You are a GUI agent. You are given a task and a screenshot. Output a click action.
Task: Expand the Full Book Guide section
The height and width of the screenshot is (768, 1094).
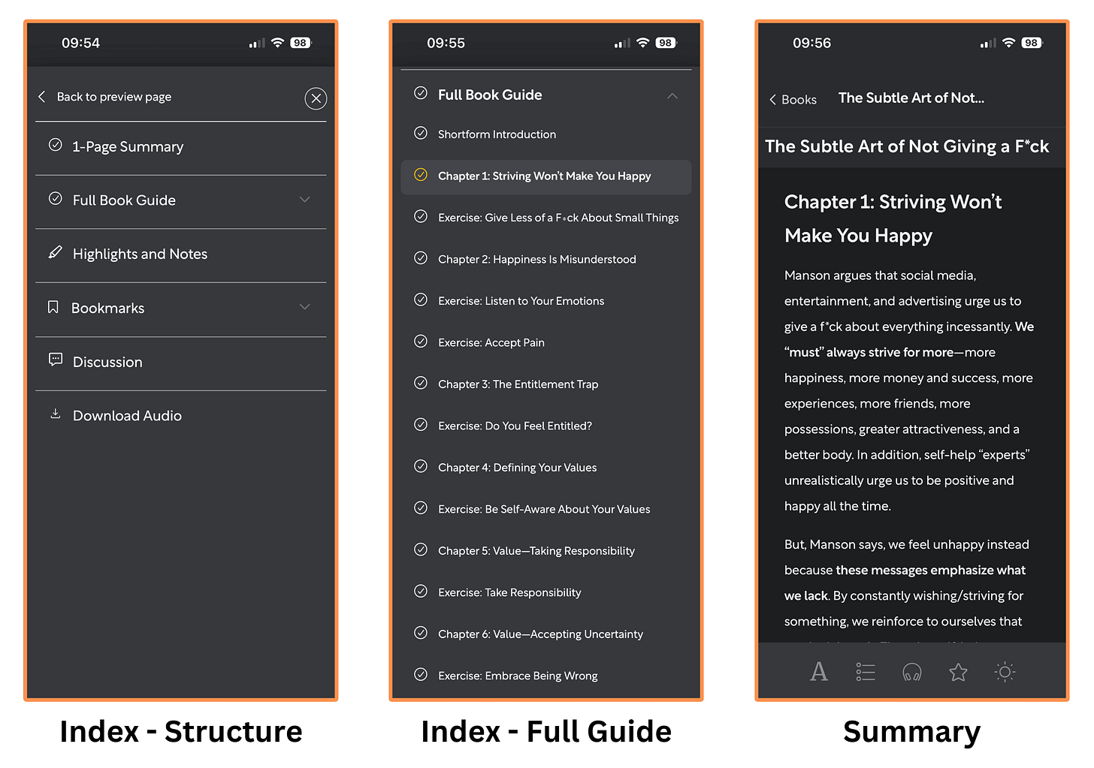(x=304, y=200)
